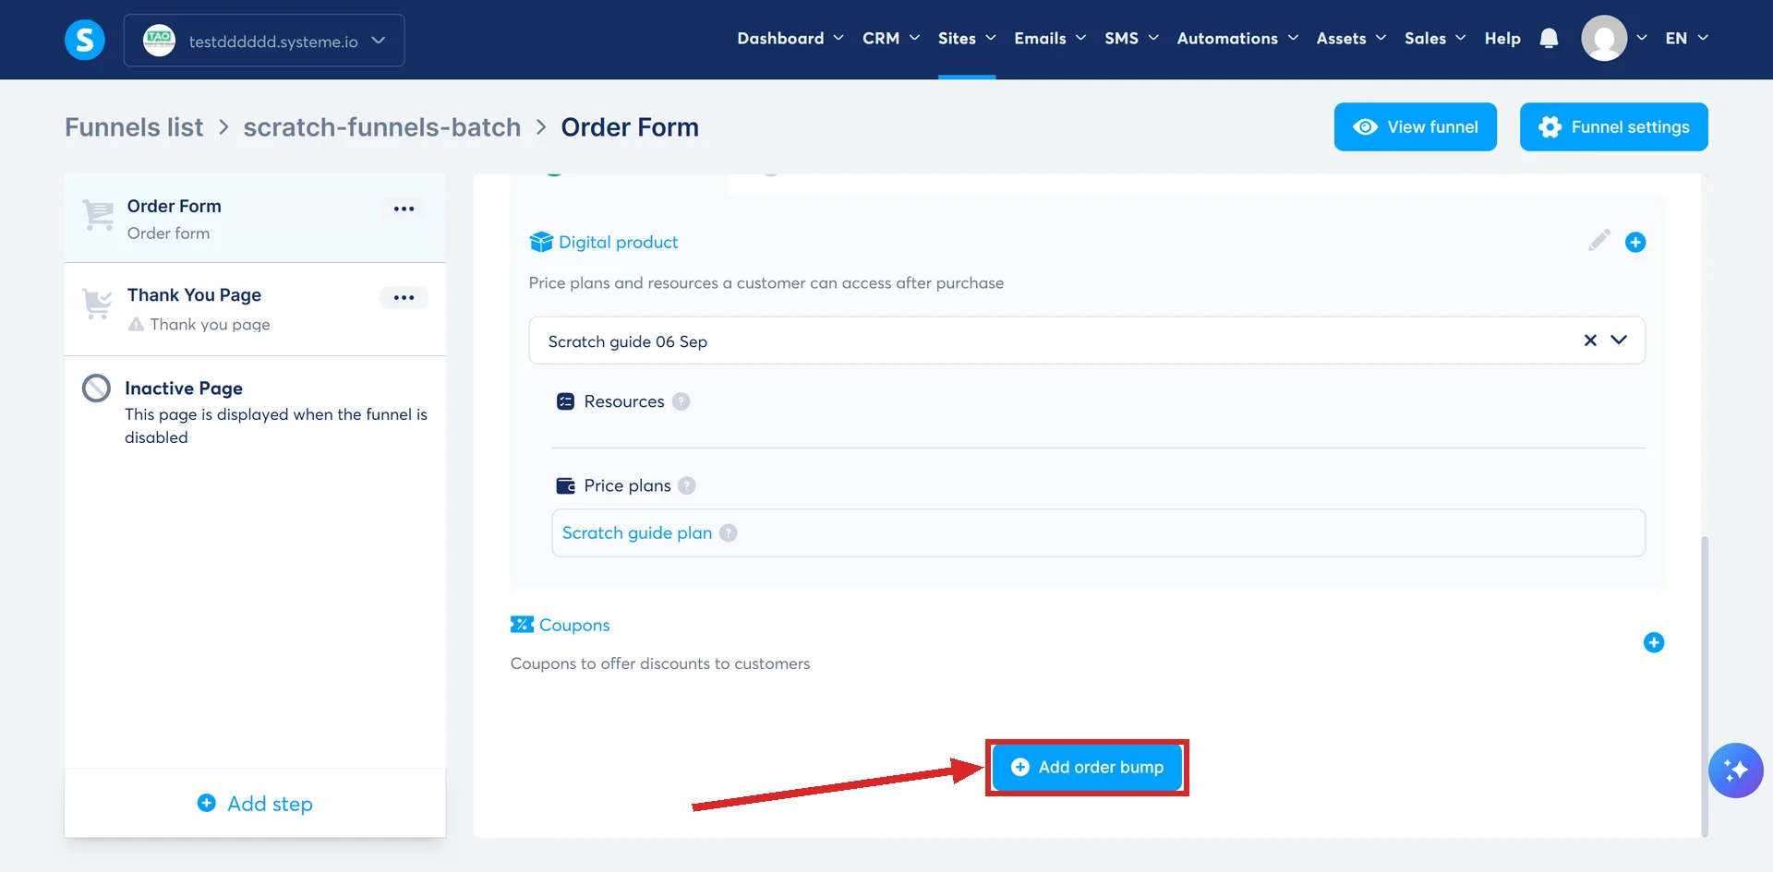Screen dimensions: 1773x872
Task: Click Add order bump button
Action: point(1087,767)
